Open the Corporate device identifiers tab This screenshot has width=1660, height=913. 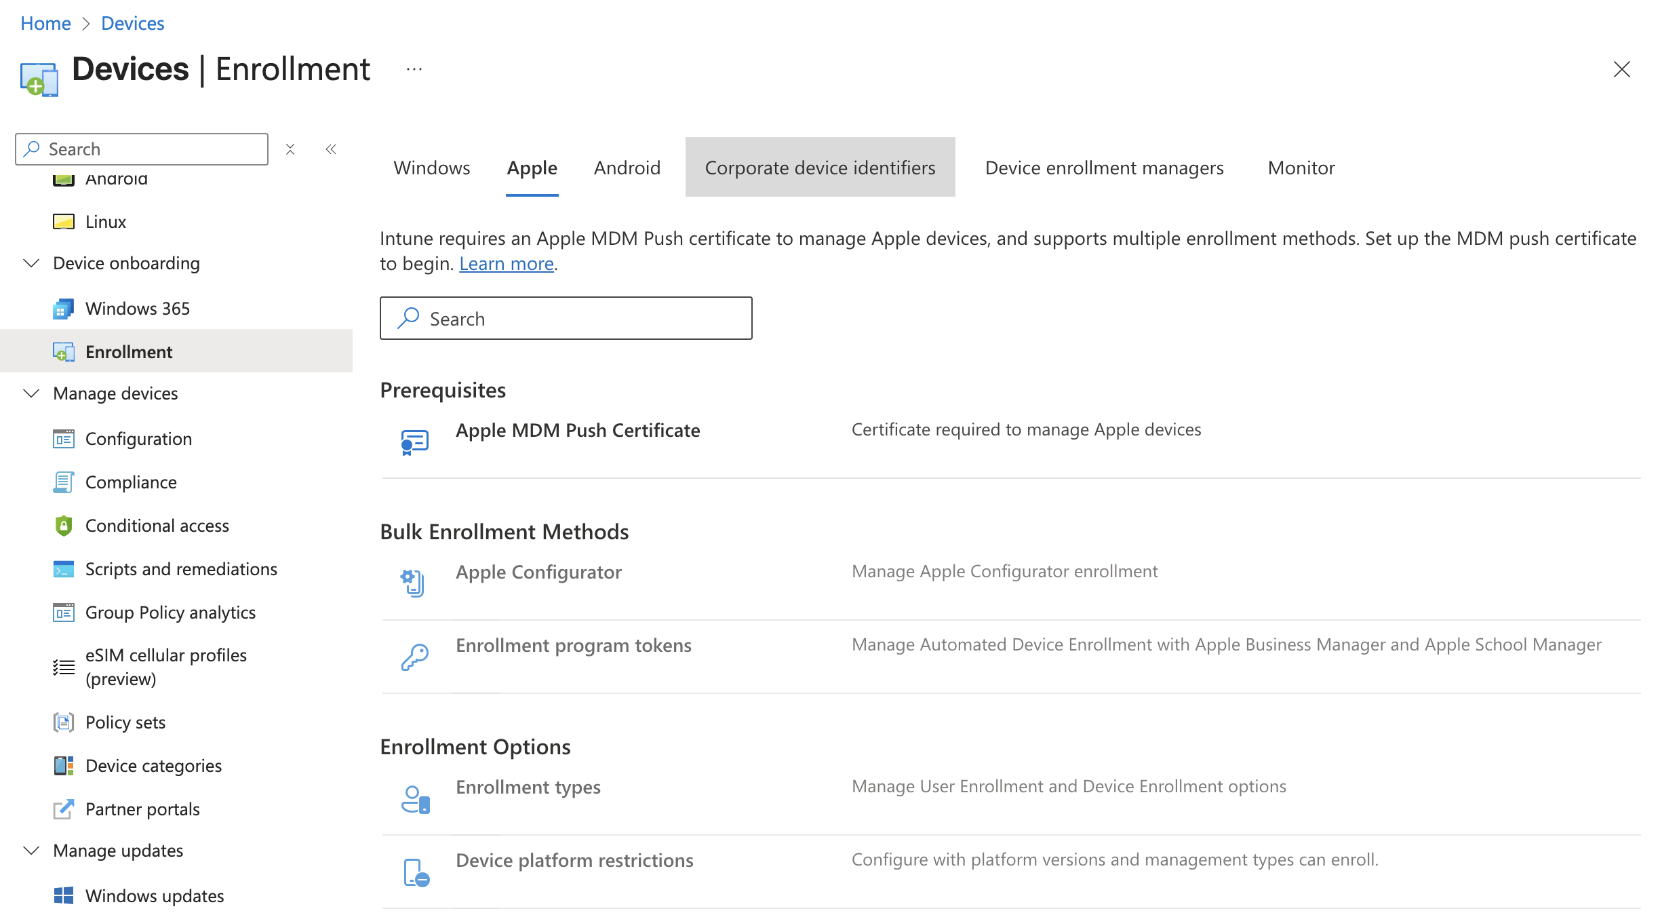820,168
